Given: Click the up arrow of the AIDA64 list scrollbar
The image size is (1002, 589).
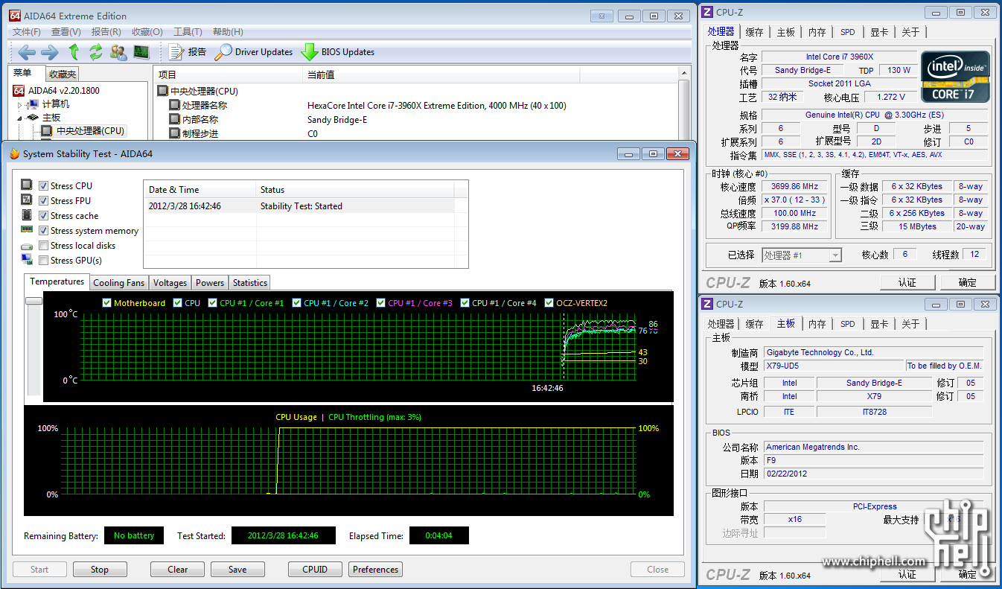Looking at the screenshot, I should (685, 74).
